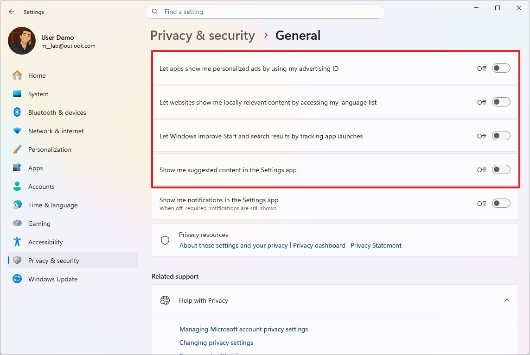Collapse the Help with Privacy section
The width and height of the screenshot is (530, 355).
coord(507,300)
